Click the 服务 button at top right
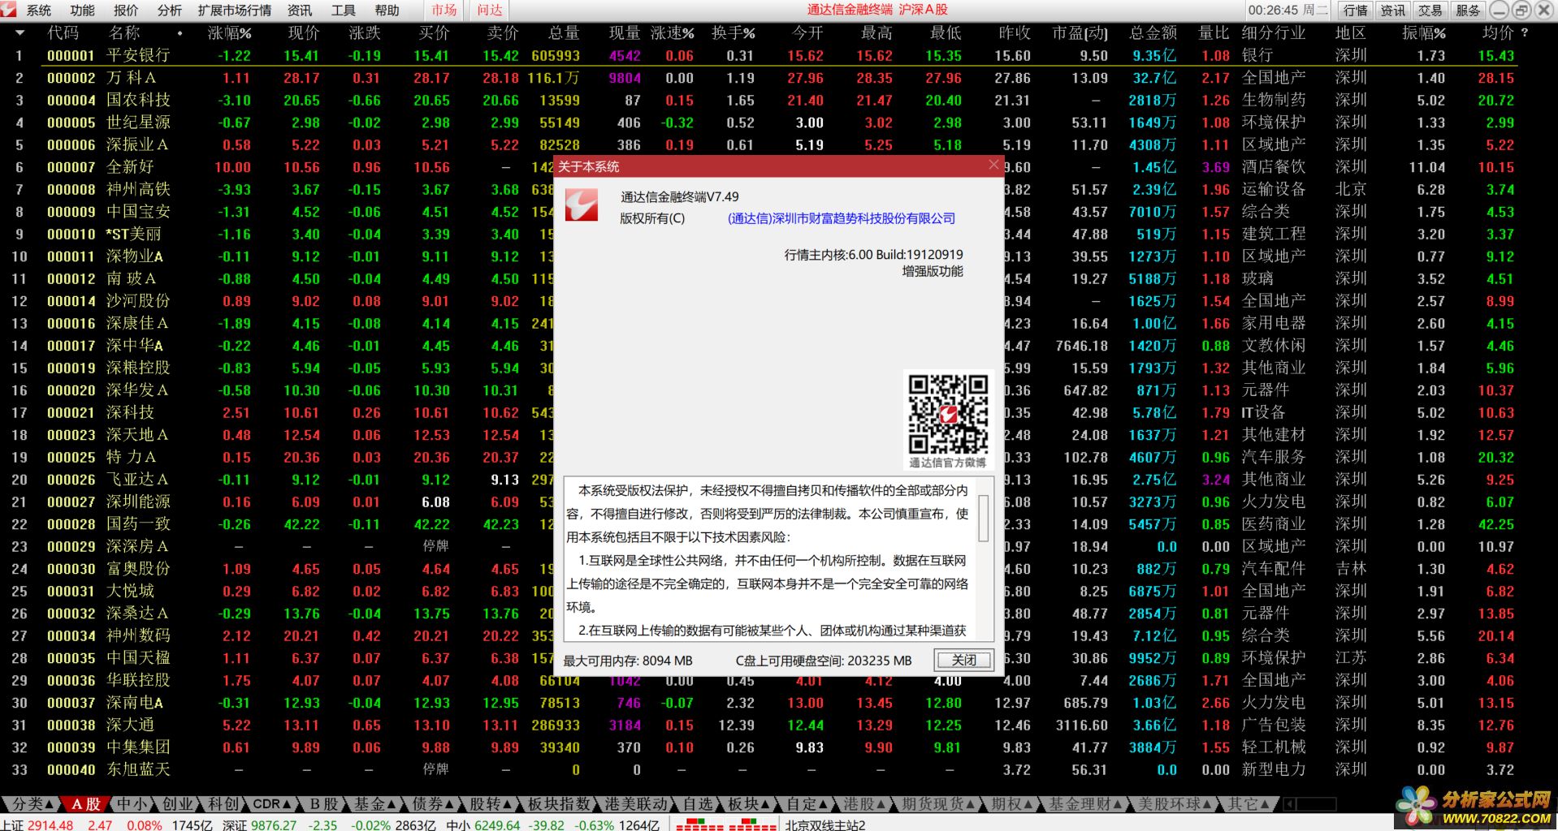 point(1467,11)
